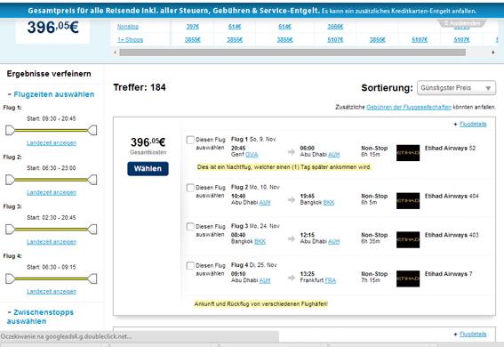Viewport: 504px width, 347px height.
Task: Click the Nonstop row link in price matrix
Action: click(128, 27)
